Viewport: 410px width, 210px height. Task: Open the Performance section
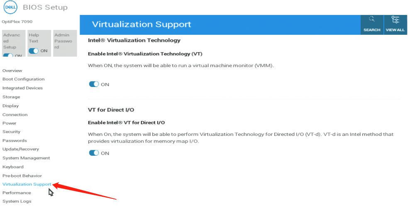[17, 193]
